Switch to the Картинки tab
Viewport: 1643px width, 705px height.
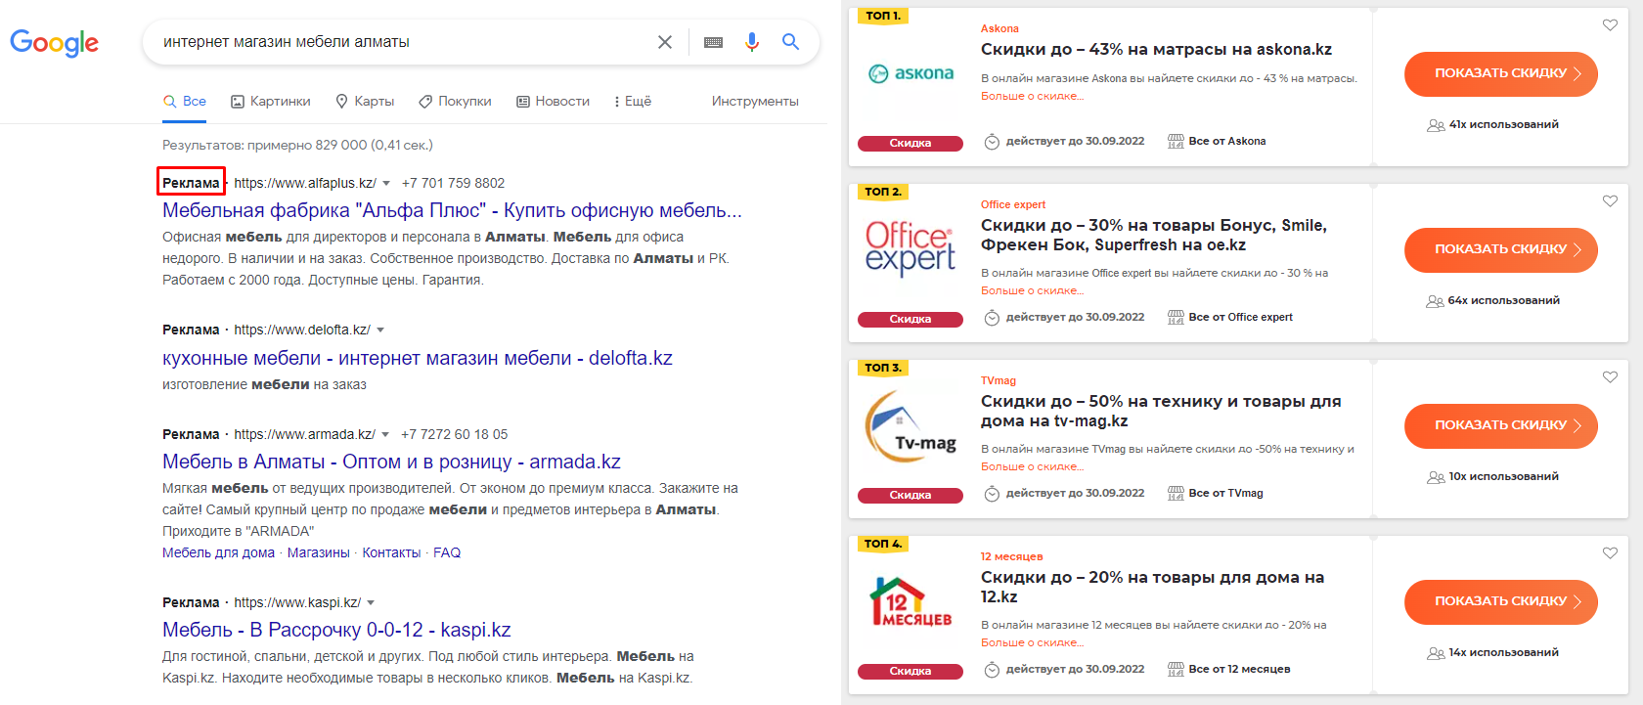[x=271, y=102]
